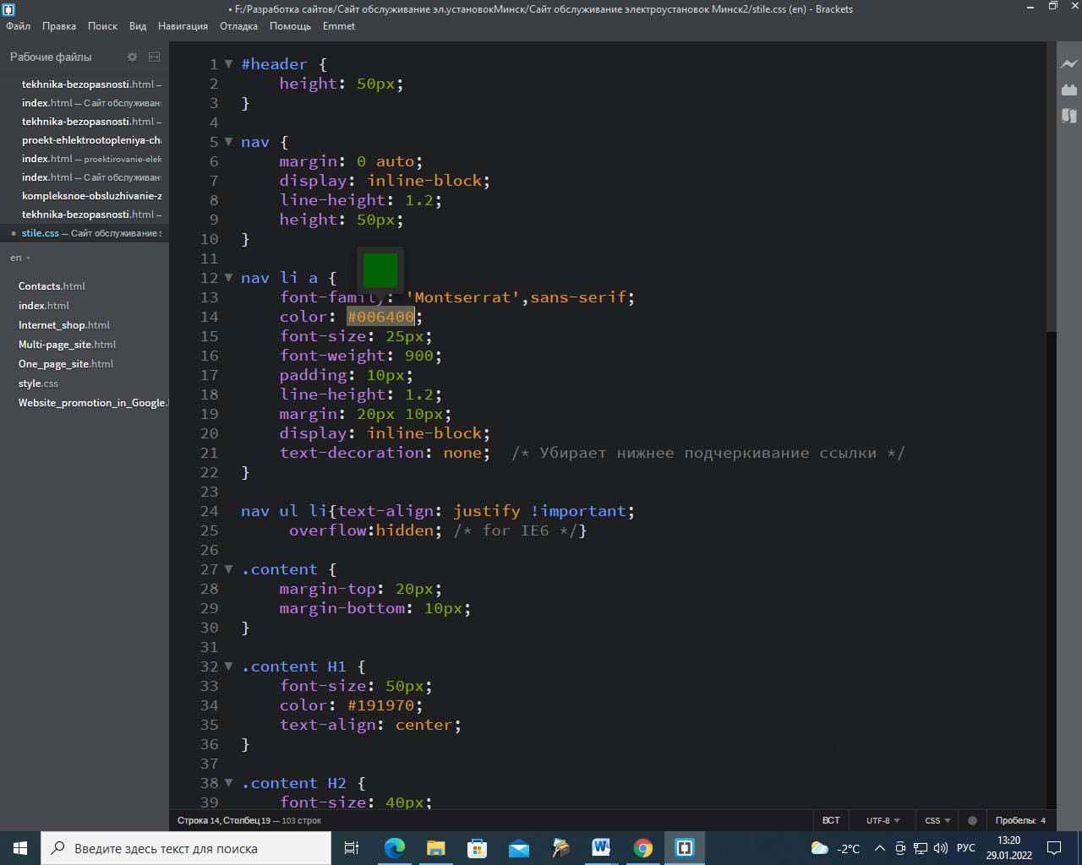The height and width of the screenshot is (865, 1082).
Task: Collapse the nav li a rule block
Action: tap(228, 278)
